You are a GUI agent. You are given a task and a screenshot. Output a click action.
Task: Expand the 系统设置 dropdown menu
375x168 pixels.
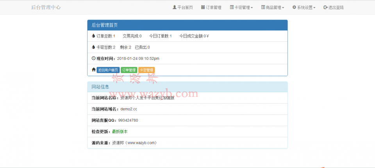point(304,7)
